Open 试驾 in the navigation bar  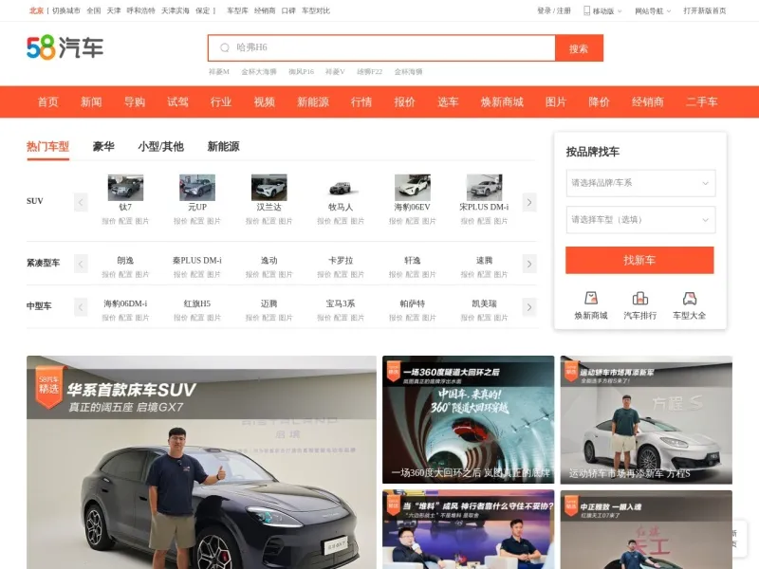point(177,102)
